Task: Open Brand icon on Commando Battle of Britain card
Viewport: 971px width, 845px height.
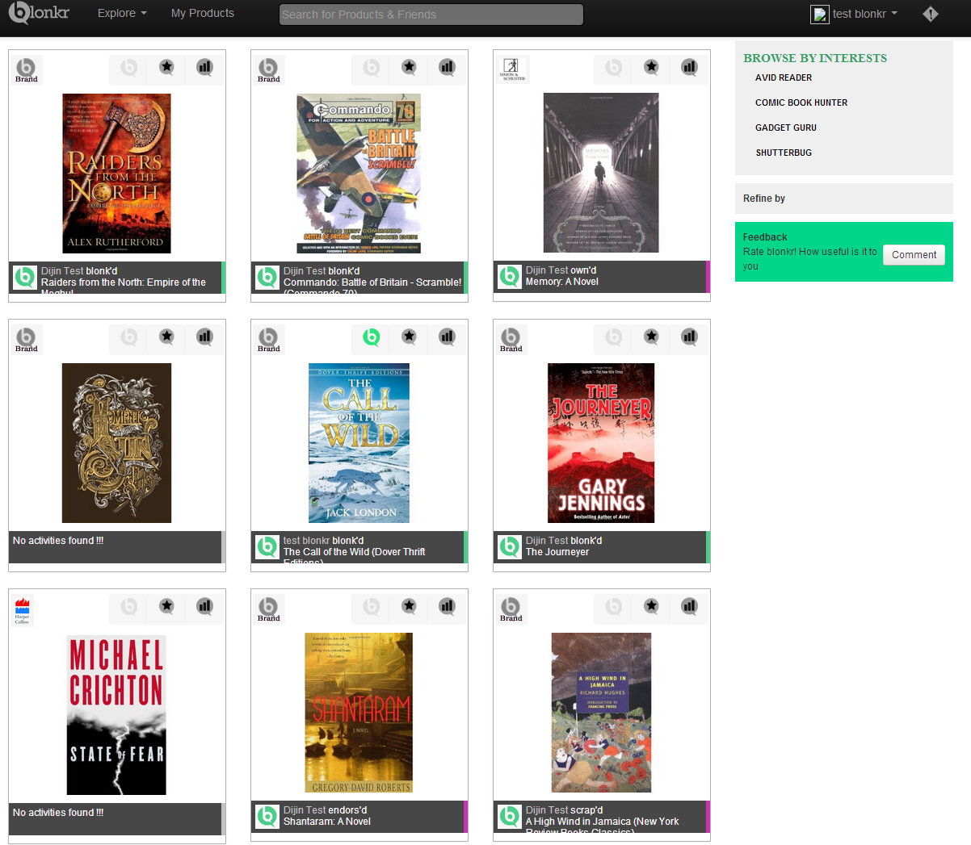Action: click(269, 69)
